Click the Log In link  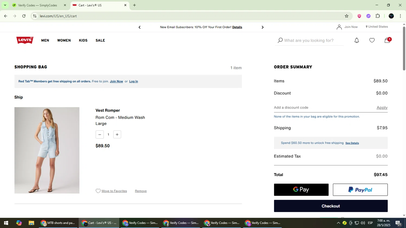[133, 81]
